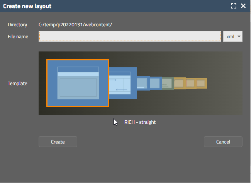This screenshot has width=251, height=183.
Task: Click the Directory field label
Action: (x=17, y=25)
